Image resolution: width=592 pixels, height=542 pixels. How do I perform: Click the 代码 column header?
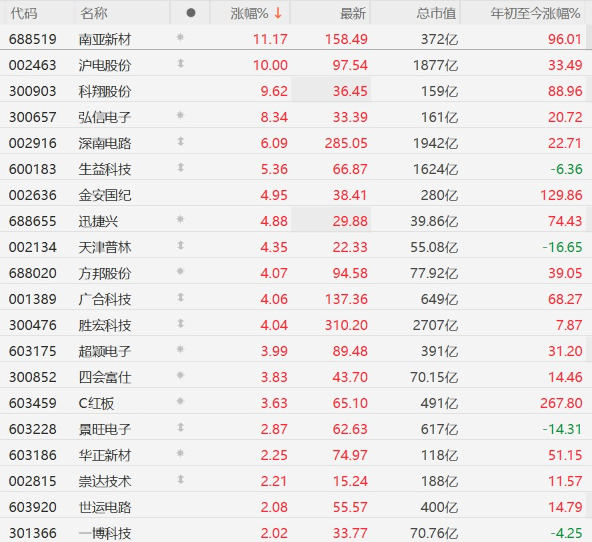[x=24, y=13]
